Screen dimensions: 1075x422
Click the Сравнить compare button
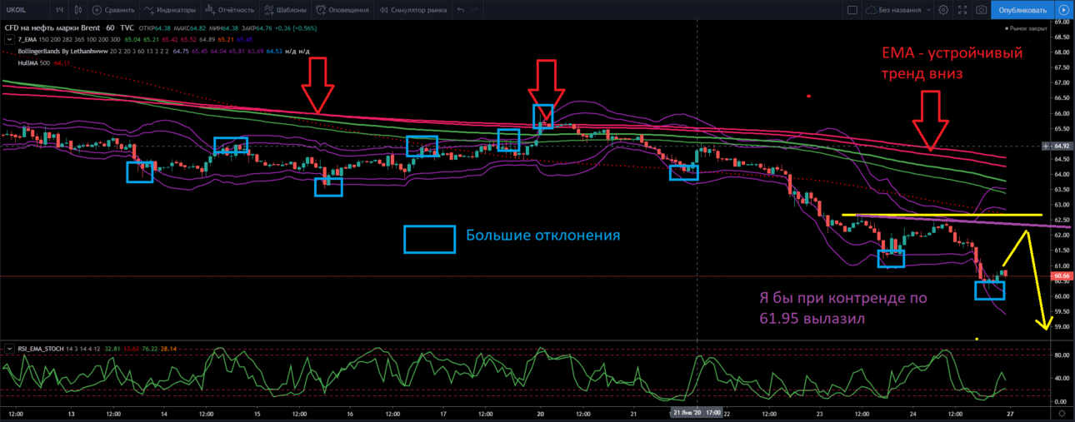coord(112,10)
